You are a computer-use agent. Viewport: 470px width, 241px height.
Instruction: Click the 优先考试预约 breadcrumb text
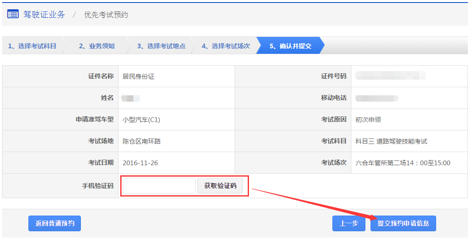click(x=106, y=15)
